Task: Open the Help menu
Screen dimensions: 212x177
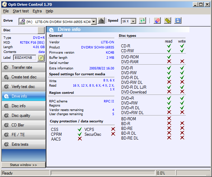Action: point(49,11)
